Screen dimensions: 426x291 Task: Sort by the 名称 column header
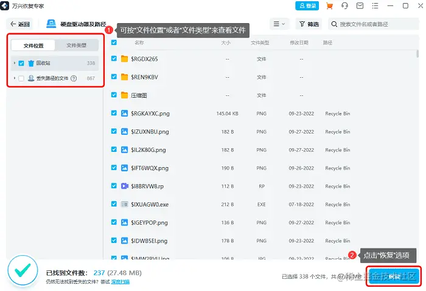pos(139,43)
